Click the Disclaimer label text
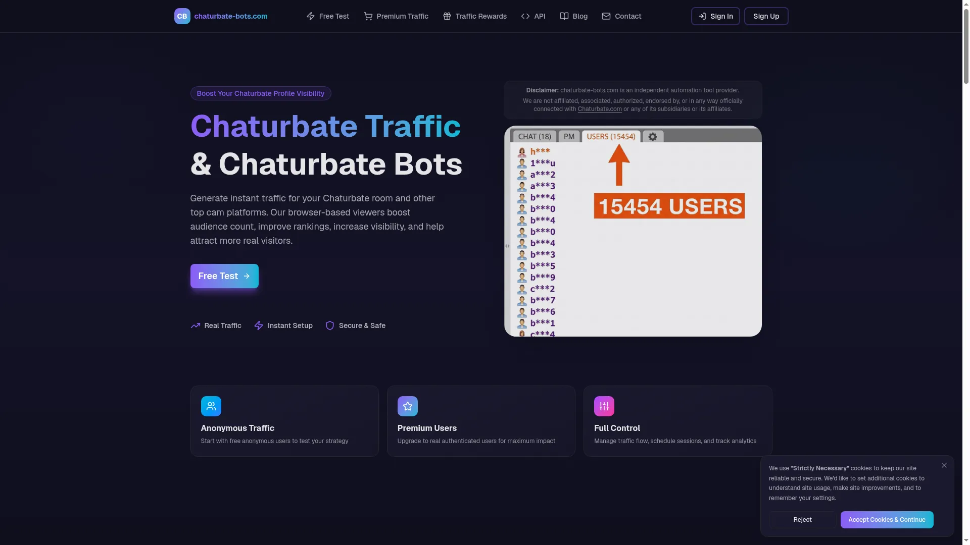This screenshot has height=545, width=970. [x=542, y=90]
